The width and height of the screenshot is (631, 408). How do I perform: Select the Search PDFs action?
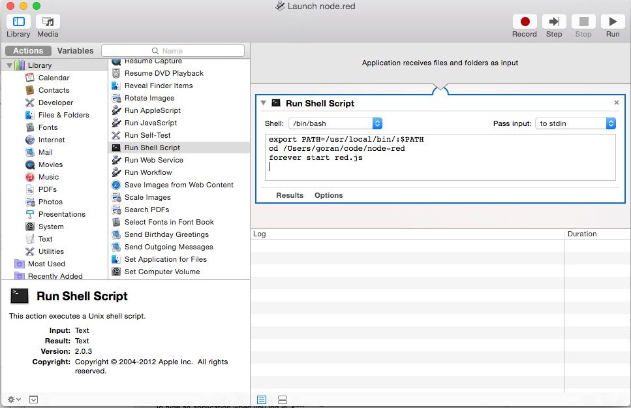click(x=146, y=210)
